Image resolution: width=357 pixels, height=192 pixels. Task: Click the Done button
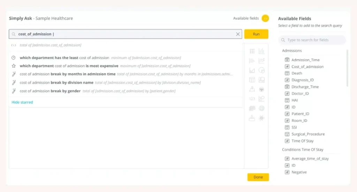[x=258, y=177]
